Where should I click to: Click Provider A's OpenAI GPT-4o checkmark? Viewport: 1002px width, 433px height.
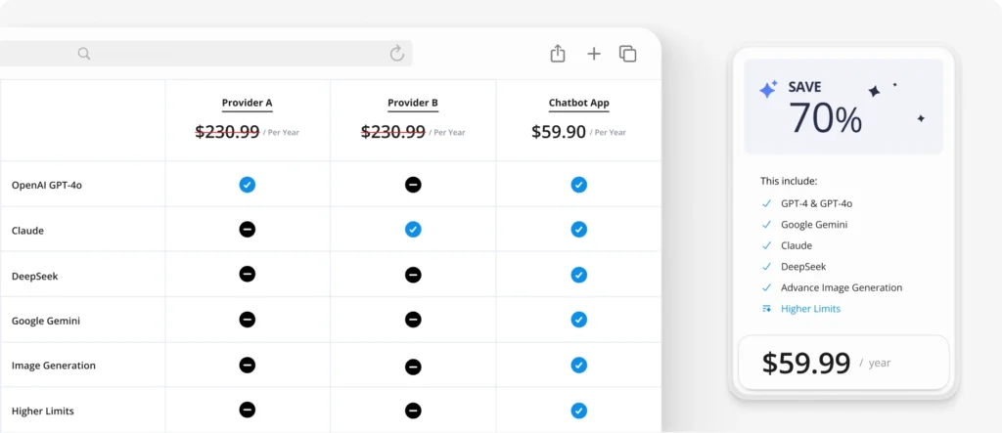[x=248, y=185]
